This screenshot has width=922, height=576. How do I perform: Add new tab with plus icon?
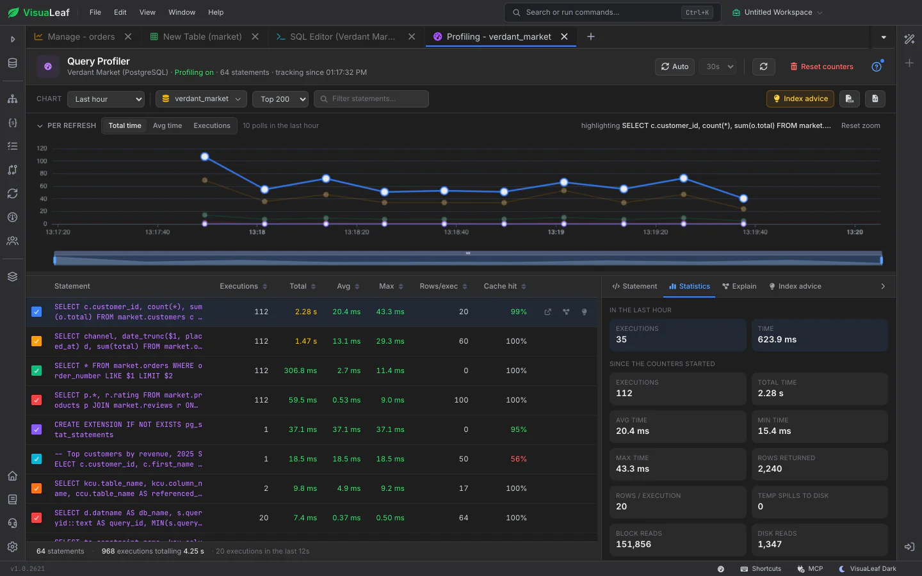coord(590,36)
